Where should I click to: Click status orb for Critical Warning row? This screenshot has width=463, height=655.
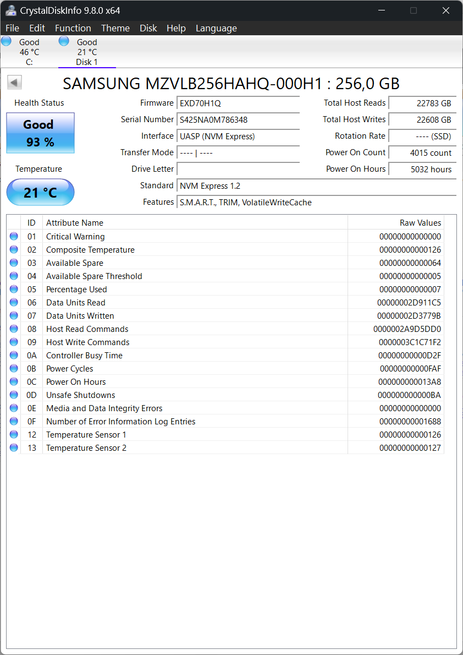pyautogui.click(x=14, y=237)
